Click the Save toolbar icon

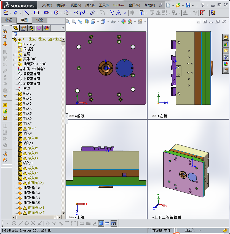(188, 5)
